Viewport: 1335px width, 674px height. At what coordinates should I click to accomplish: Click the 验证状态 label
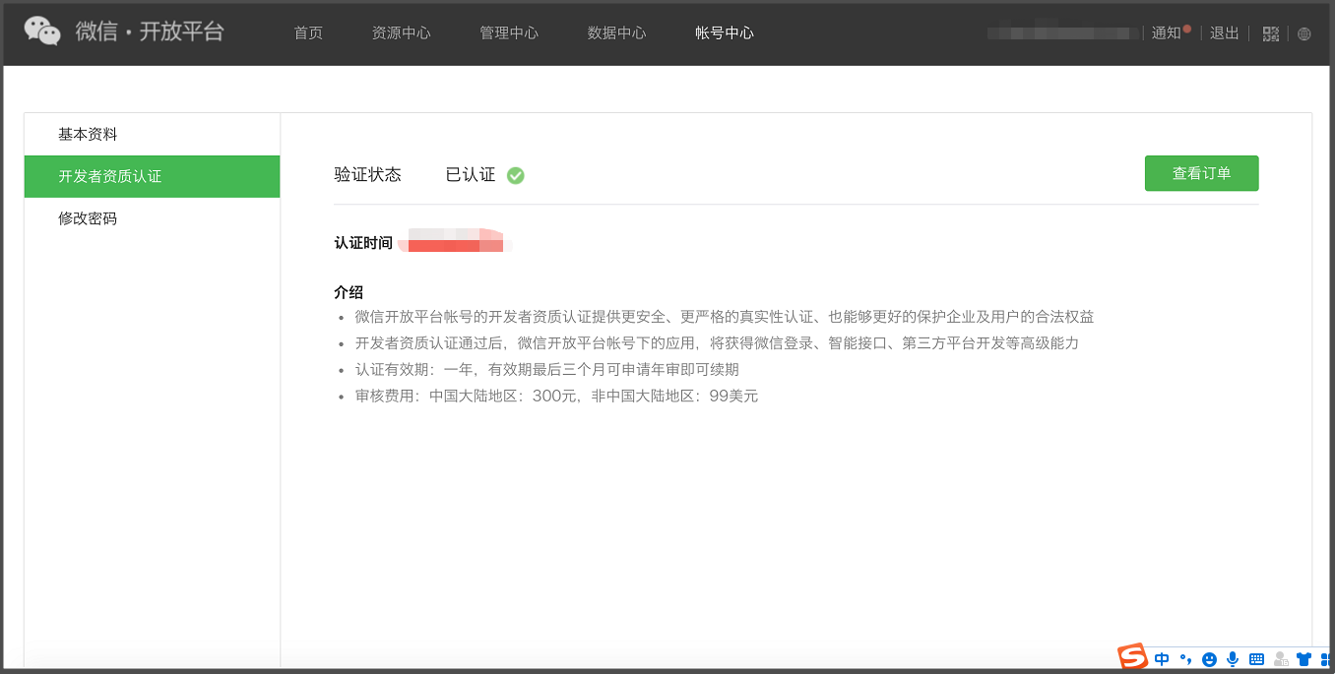[x=368, y=175]
